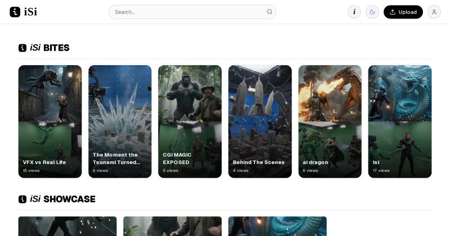The width and height of the screenshot is (450, 236).
Task: Open the info "i" button
Action: tap(354, 12)
